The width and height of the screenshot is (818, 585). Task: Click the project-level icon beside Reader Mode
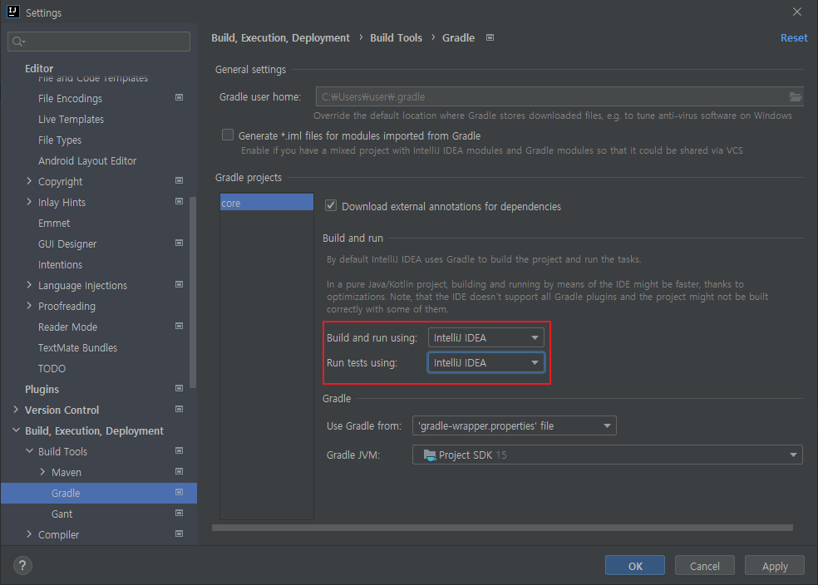179,326
